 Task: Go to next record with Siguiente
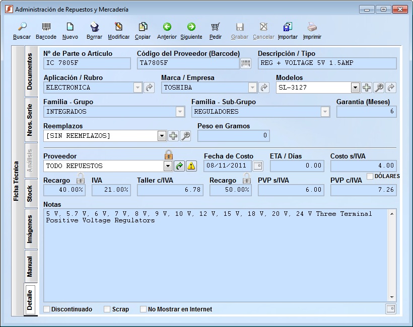click(191, 27)
